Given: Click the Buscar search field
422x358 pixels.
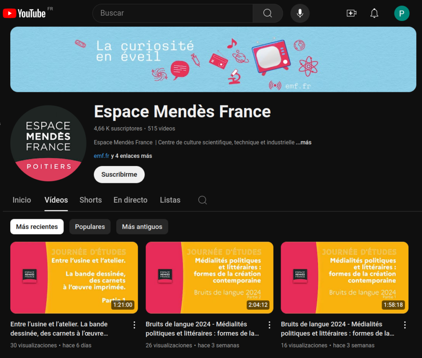Looking at the screenshot, I should 173,13.
